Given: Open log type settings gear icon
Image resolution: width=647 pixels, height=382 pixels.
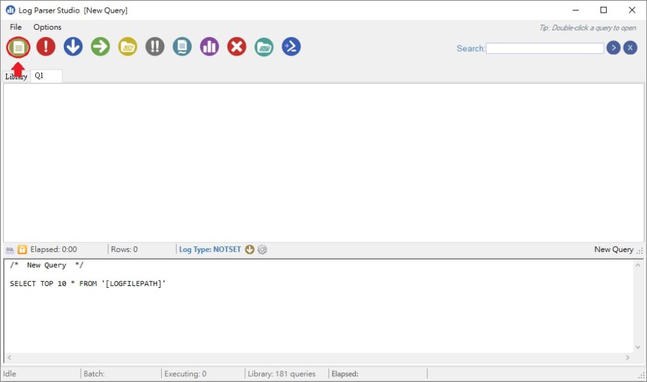Looking at the screenshot, I should pyautogui.click(x=262, y=249).
